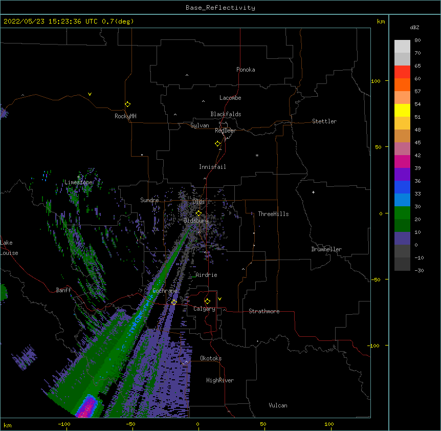Select the Lake Louise label
Image resolution: width=441 pixels, height=431 pixels.
(x=9, y=248)
